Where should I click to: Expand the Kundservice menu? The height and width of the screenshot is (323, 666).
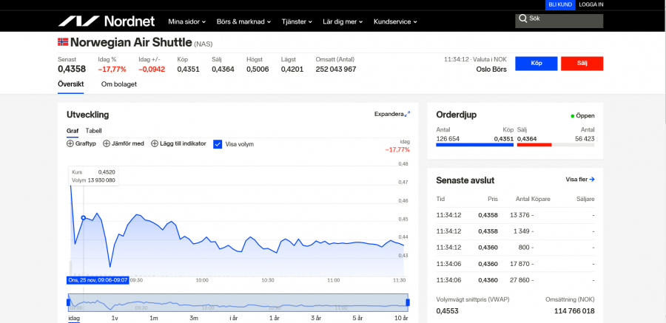395,21
